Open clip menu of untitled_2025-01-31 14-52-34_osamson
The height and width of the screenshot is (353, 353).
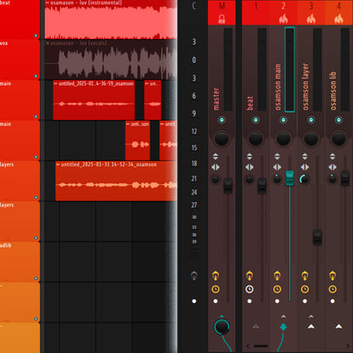pos(58,165)
